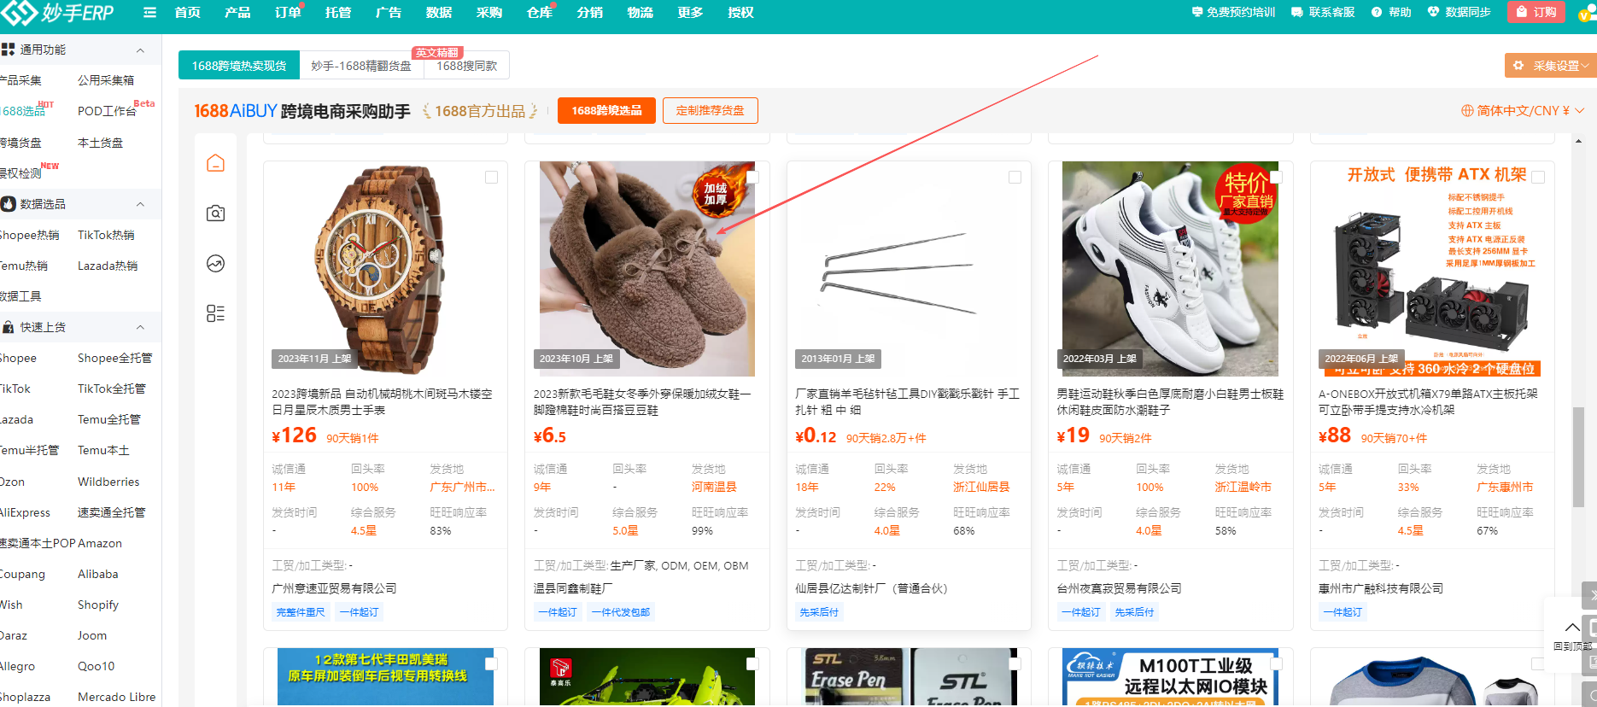Click the 通用功能 grid icon
1597x707 pixels.
[x=8, y=50]
